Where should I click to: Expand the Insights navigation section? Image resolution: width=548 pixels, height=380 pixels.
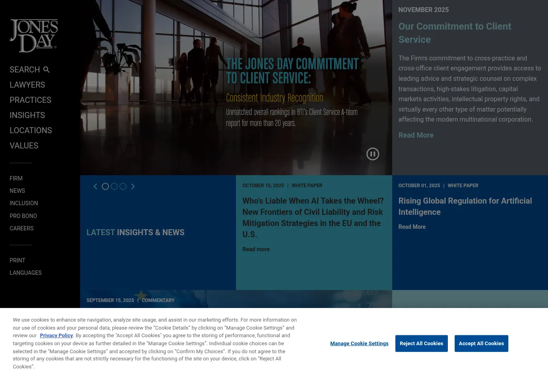(x=27, y=115)
